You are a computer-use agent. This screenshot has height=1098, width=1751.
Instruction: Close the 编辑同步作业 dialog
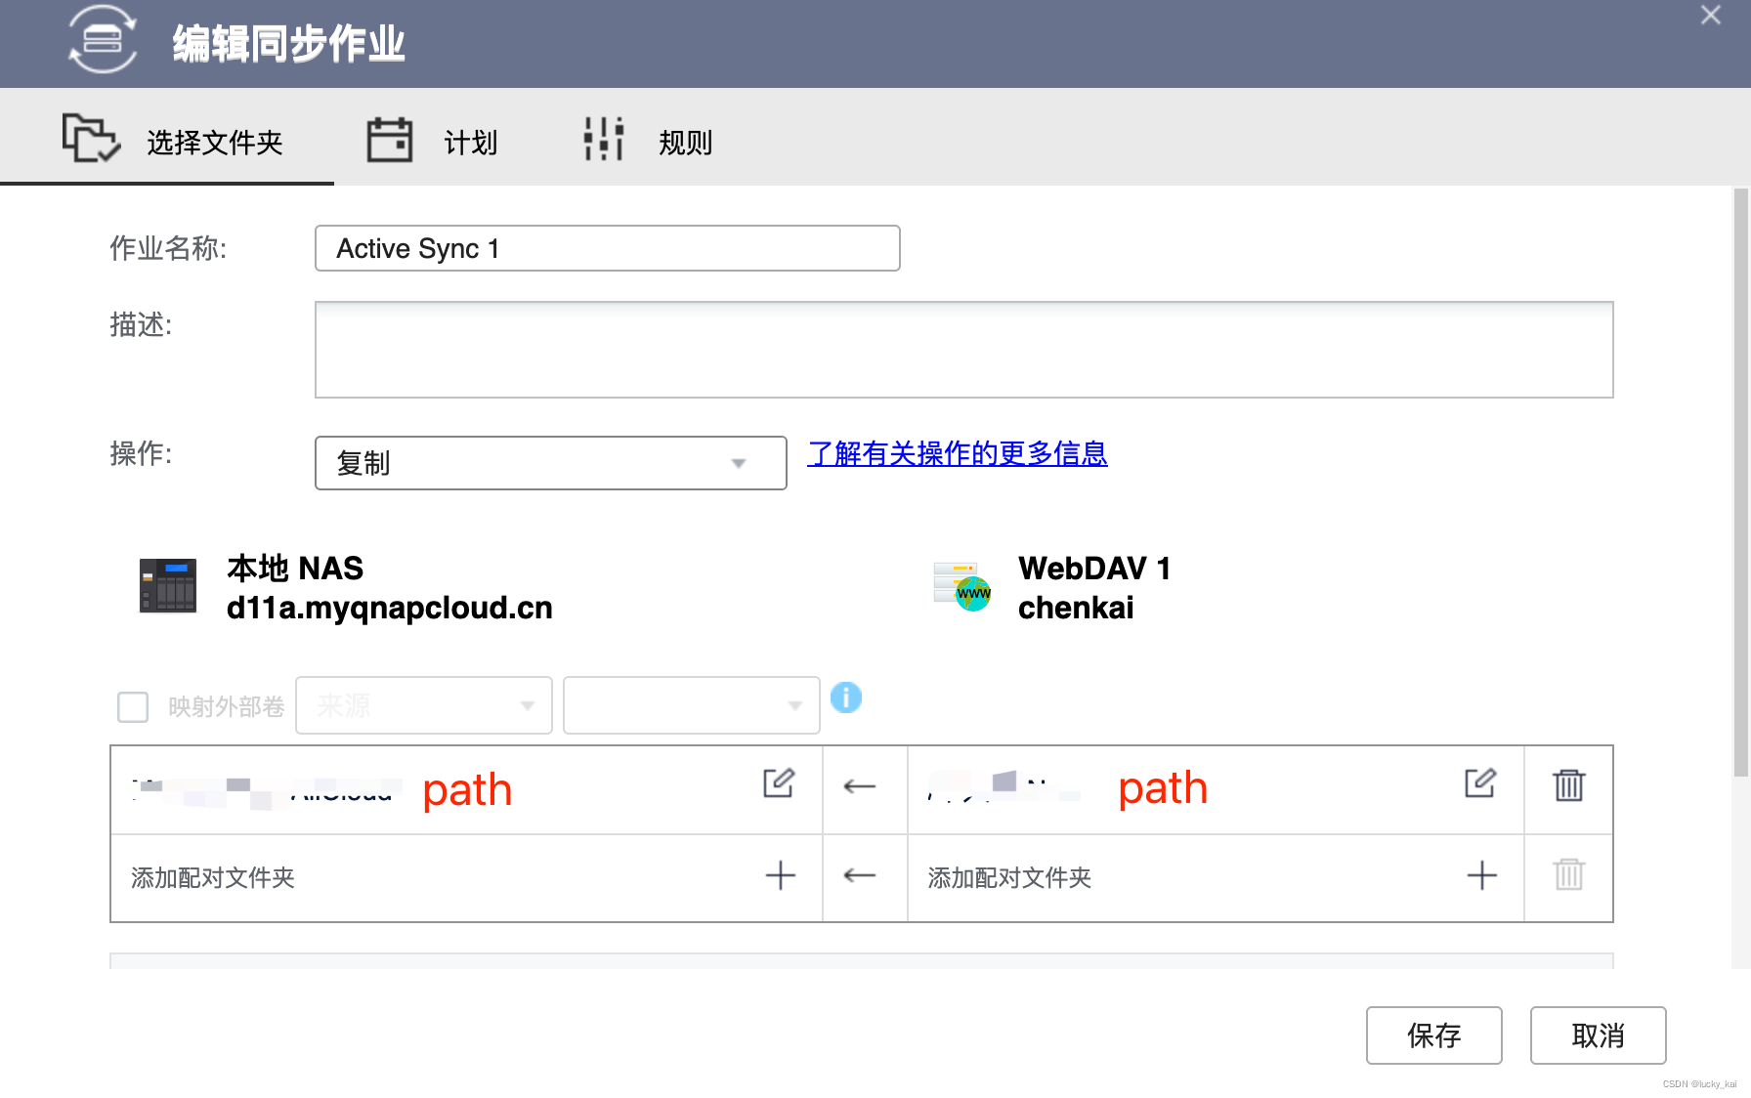[1711, 15]
